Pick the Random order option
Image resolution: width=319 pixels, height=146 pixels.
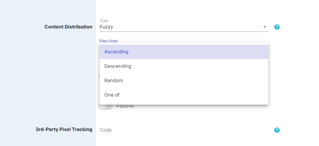coord(184,81)
